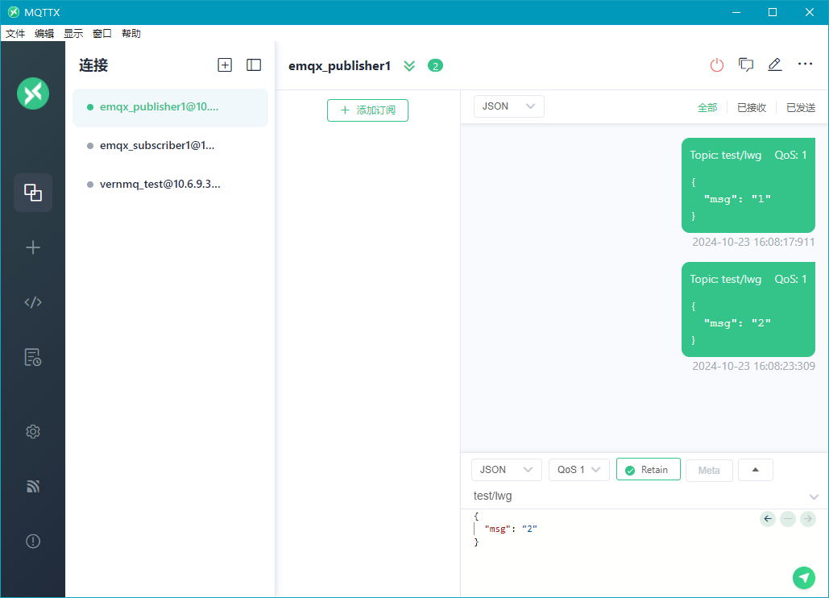
Task: Open the Script page code icon
Action: coord(33,302)
